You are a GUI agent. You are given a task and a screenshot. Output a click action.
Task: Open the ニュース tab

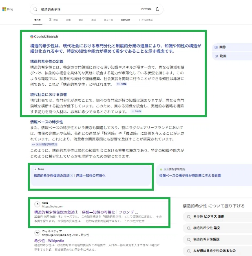point(108,20)
